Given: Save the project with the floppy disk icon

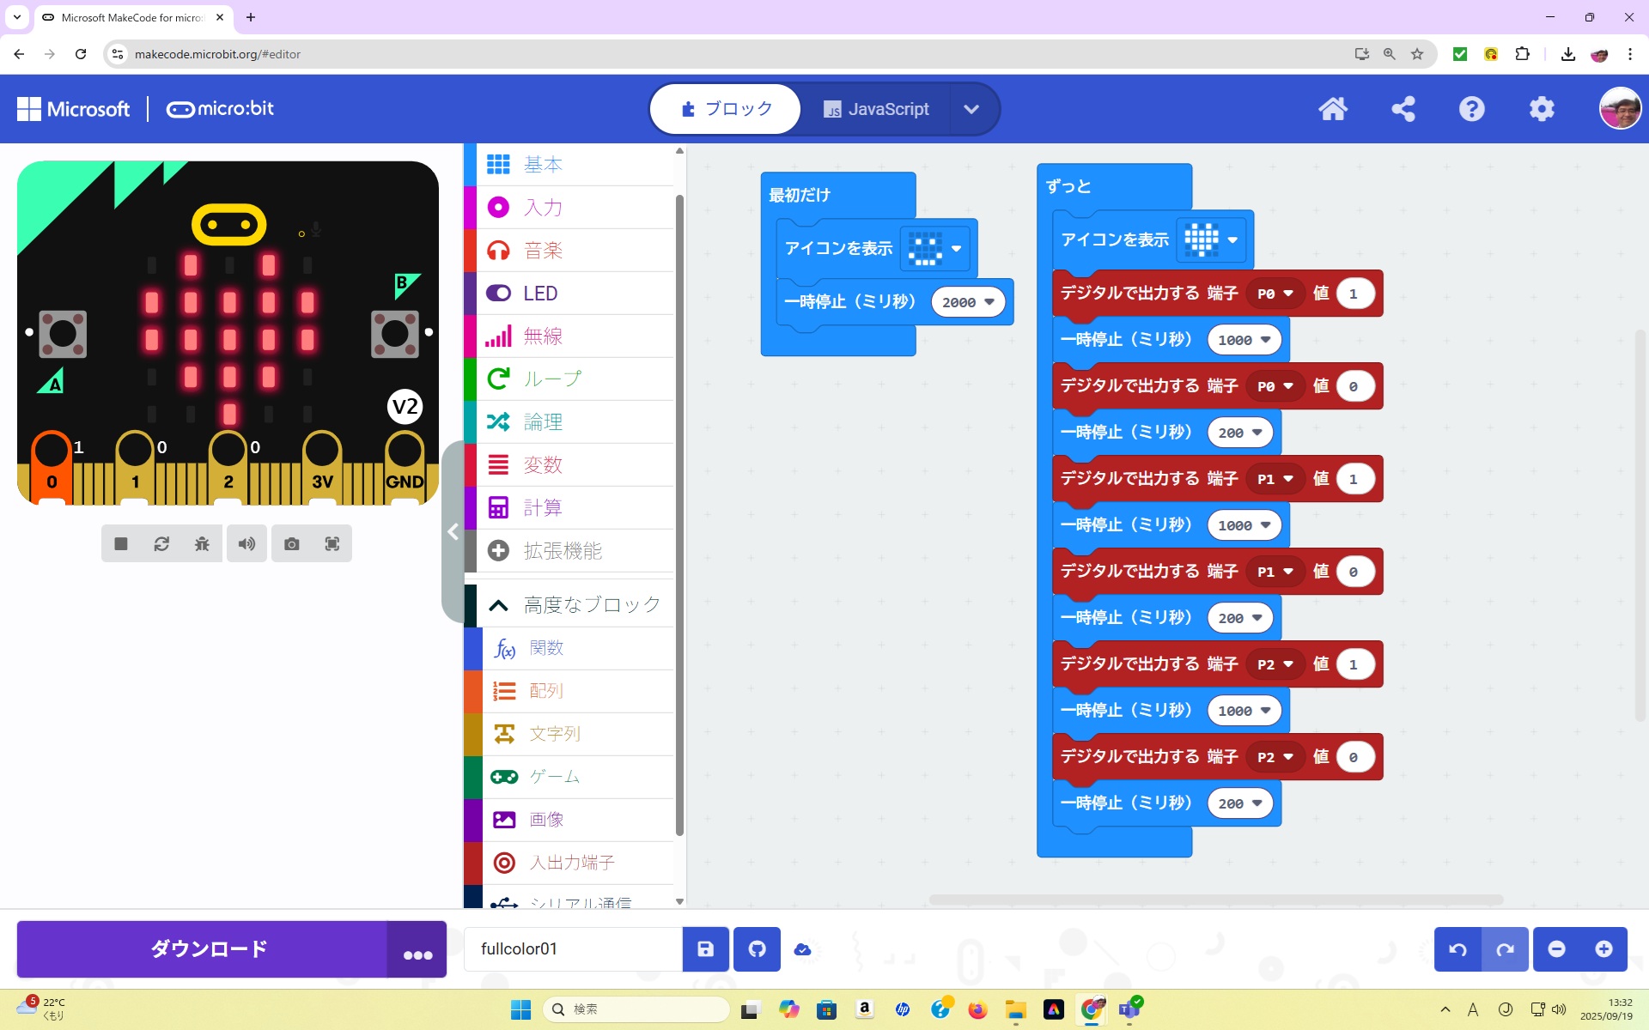Looking at the screenshot, I should pos(705,948).
